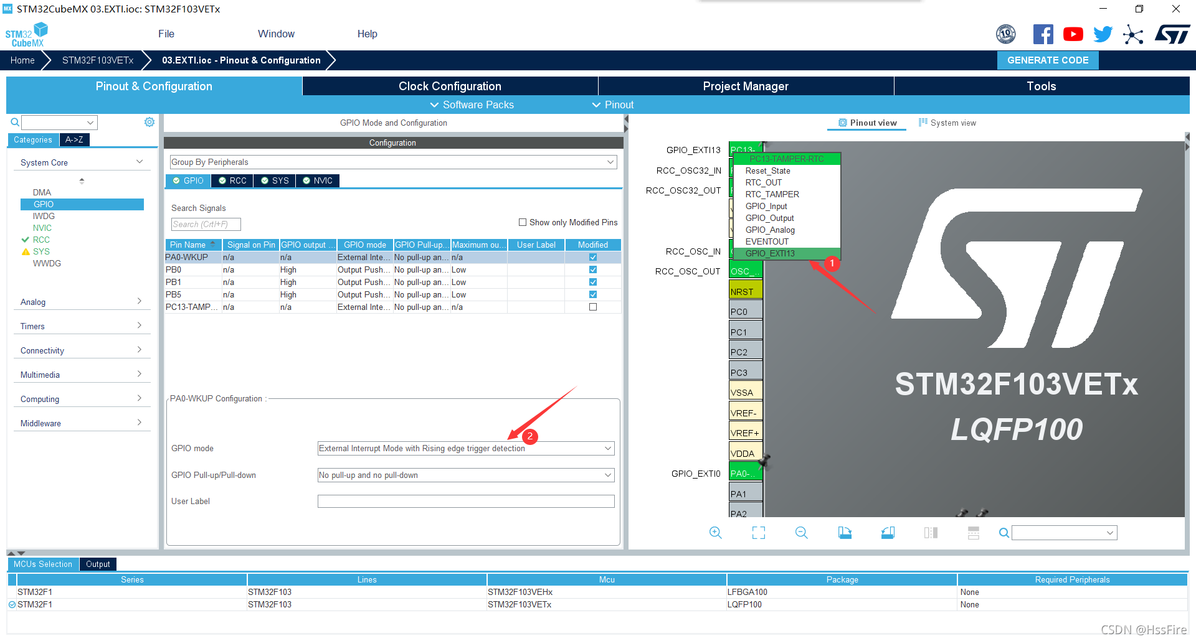
Task: Click the PC0 pin on chip
Action: (746, 311)
